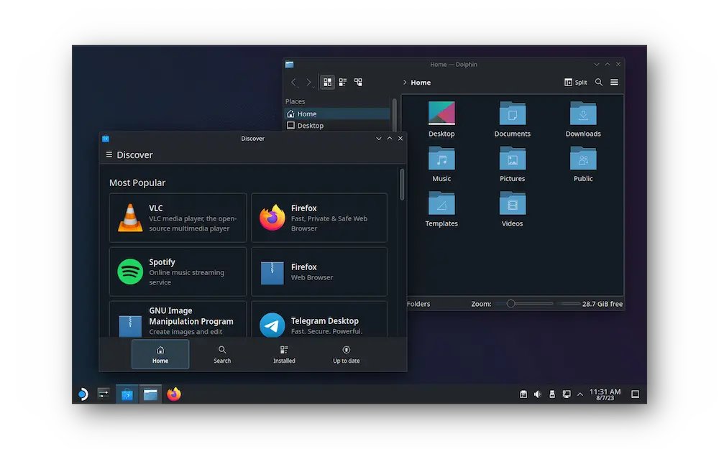Screen dimensions: 719x449
Task: Select the VLC app icon in Discover
Action: pos(129,218)
